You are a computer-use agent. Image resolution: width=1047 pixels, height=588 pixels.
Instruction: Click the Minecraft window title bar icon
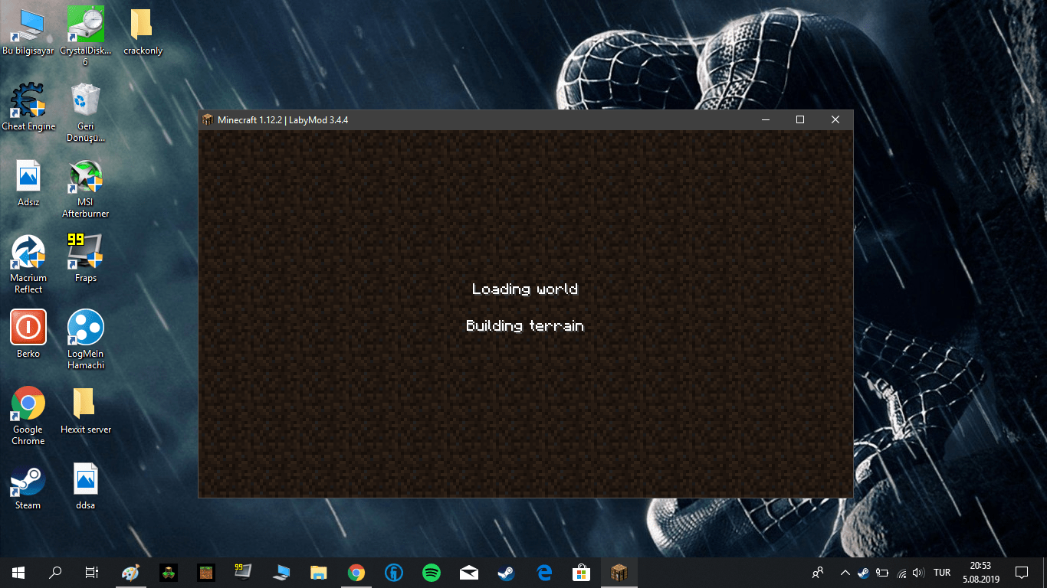[207, 119]
